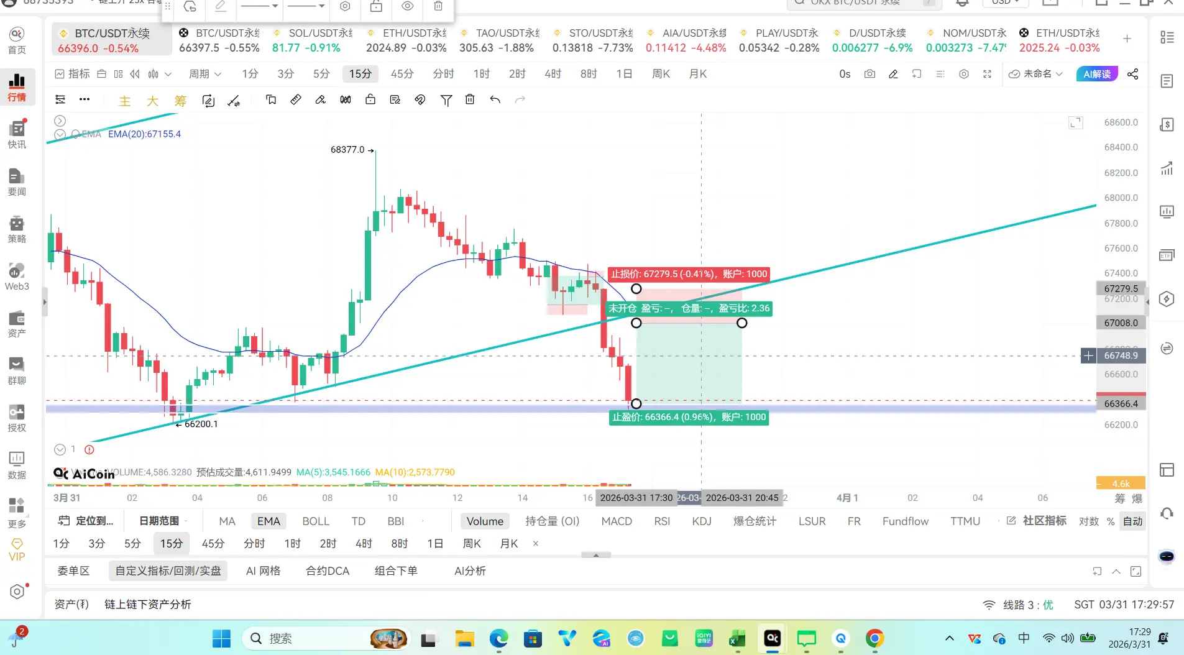Open the VIP membership page
Viewport: 1184px width, 655px height.
[x=17, y=550]
